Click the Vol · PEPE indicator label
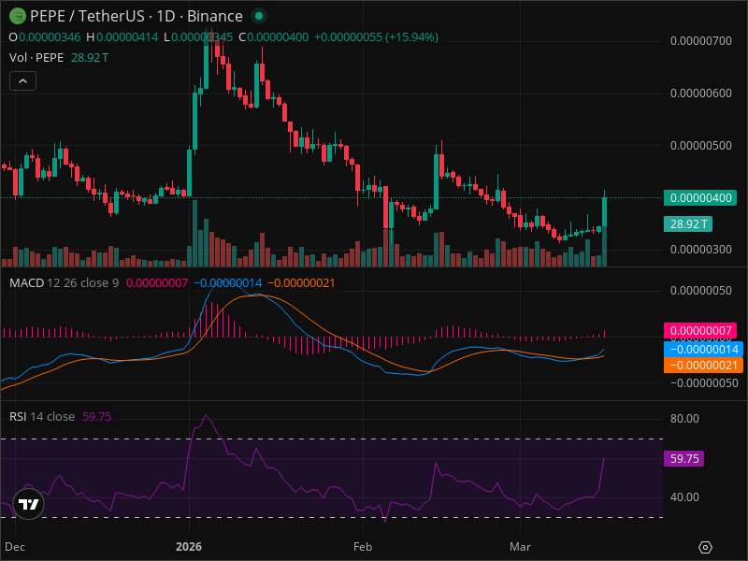748x561 pixels. [x=36, y=58]
